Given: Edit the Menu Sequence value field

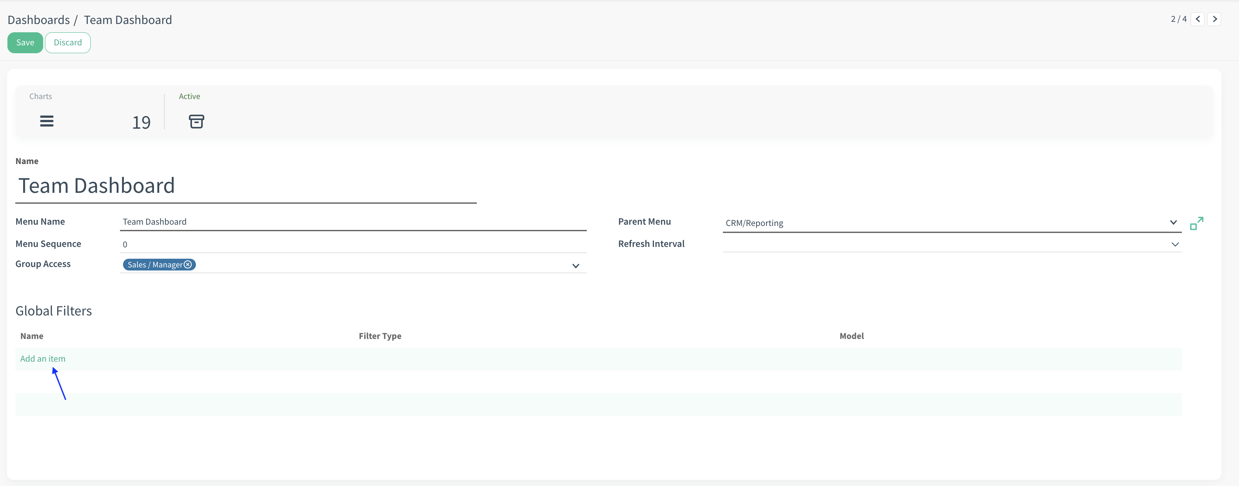Looking at the screenshot, I should (353, 244).
